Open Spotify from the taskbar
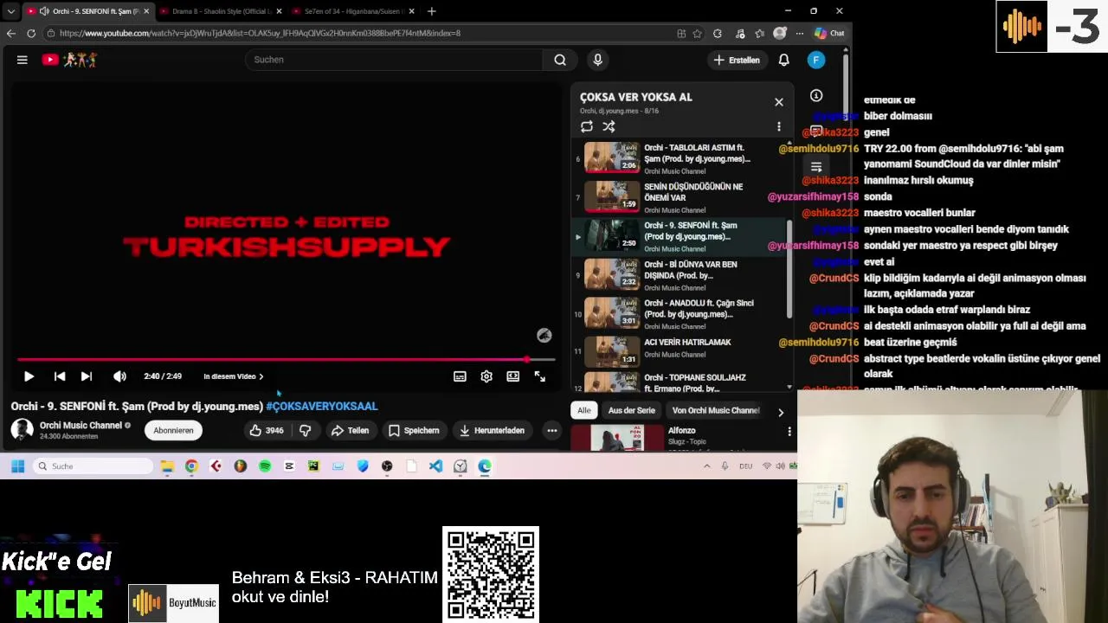1108x623 pixels. pos(265,466)
